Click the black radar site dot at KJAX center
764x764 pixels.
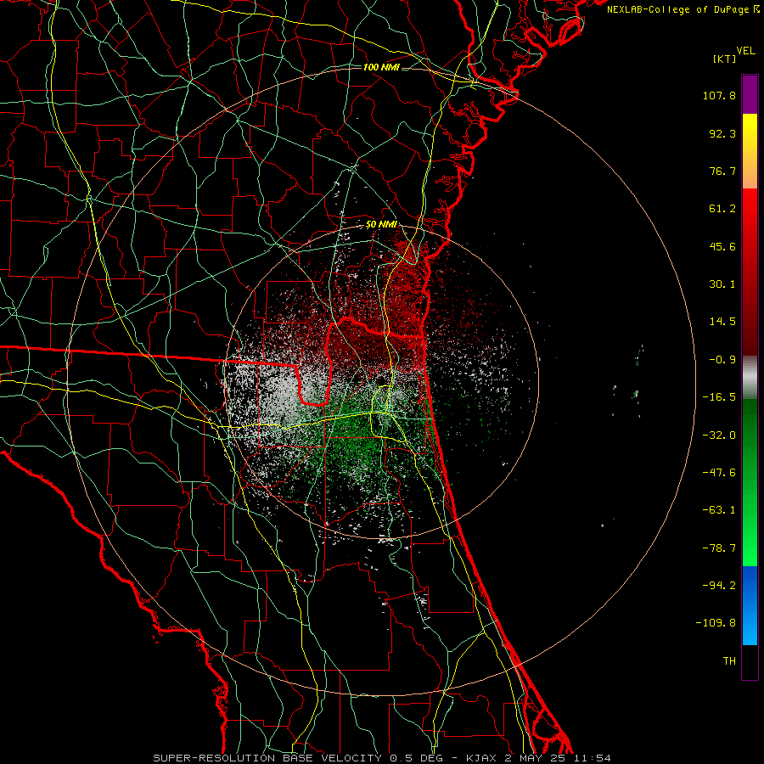(381, 380)
